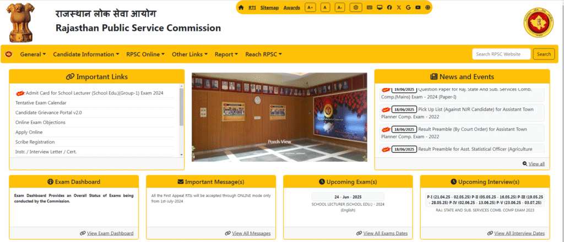Expand the Report menu

pyautogui.click(x=226, y=54)
